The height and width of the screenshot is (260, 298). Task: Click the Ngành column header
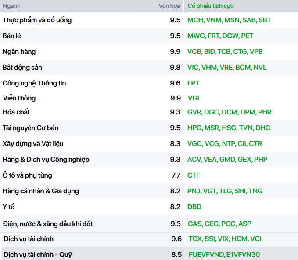(x=63, y=6)
